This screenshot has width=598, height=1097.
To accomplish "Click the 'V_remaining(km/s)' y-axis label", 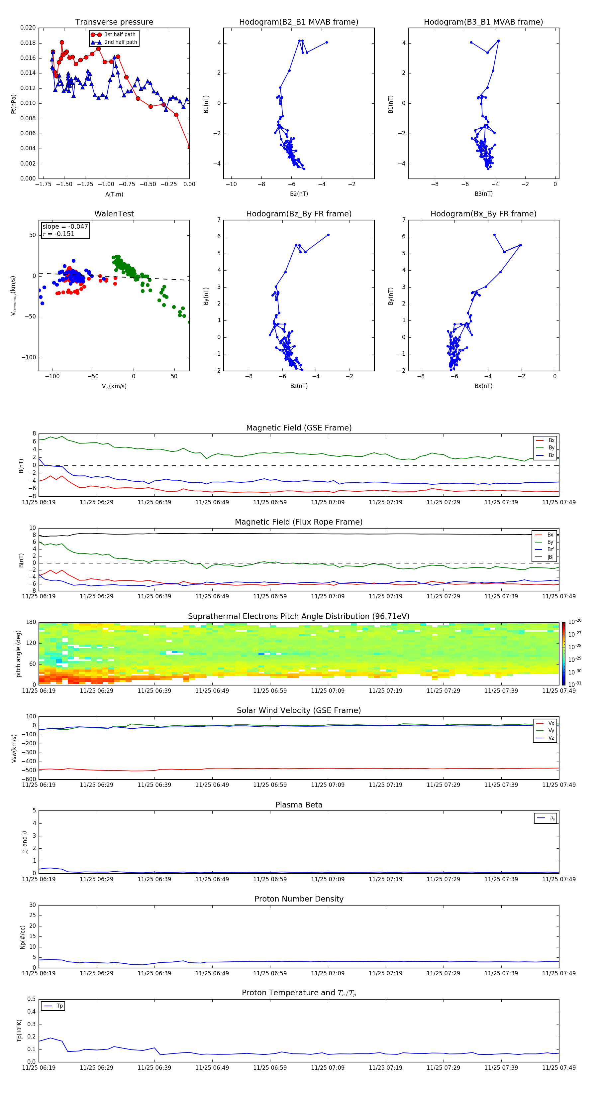I will coord(13,296).
